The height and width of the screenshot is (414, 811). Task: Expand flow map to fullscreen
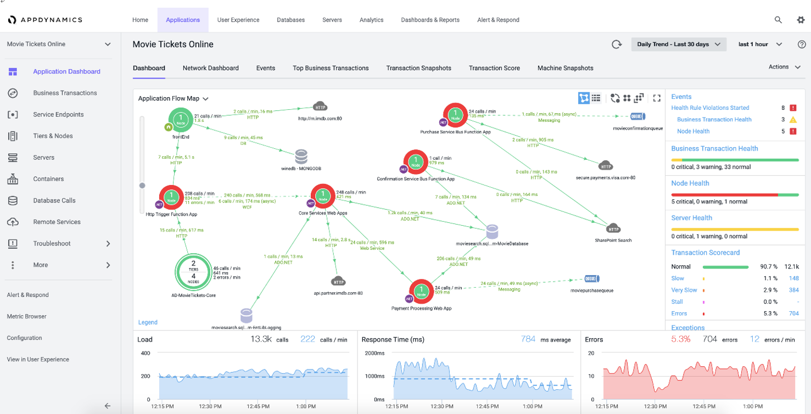tap(657, 98)
